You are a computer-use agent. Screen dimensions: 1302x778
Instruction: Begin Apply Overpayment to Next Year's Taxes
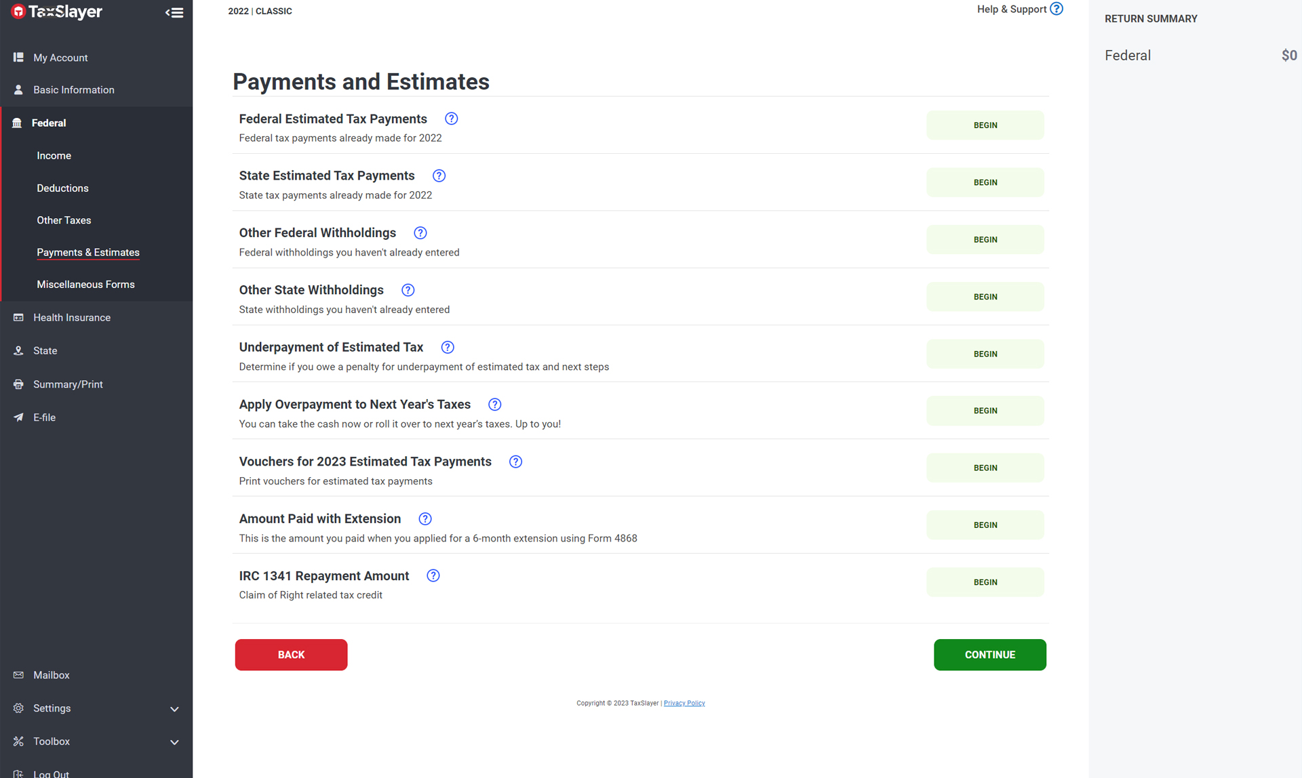click(985, 411)
